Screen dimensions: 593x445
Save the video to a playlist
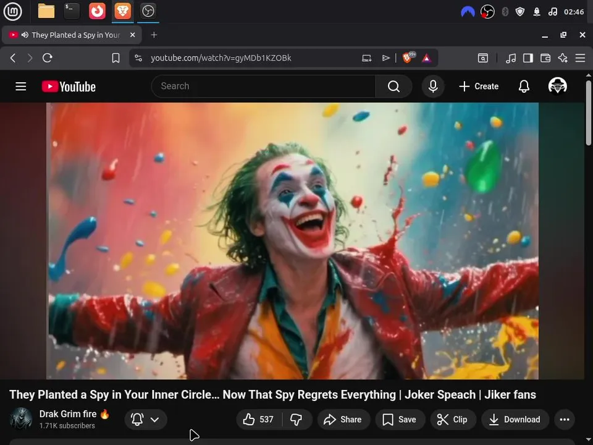pos(400,419)
